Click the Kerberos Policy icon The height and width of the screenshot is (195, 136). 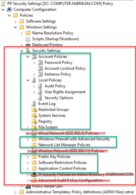[x=40, y=74]
